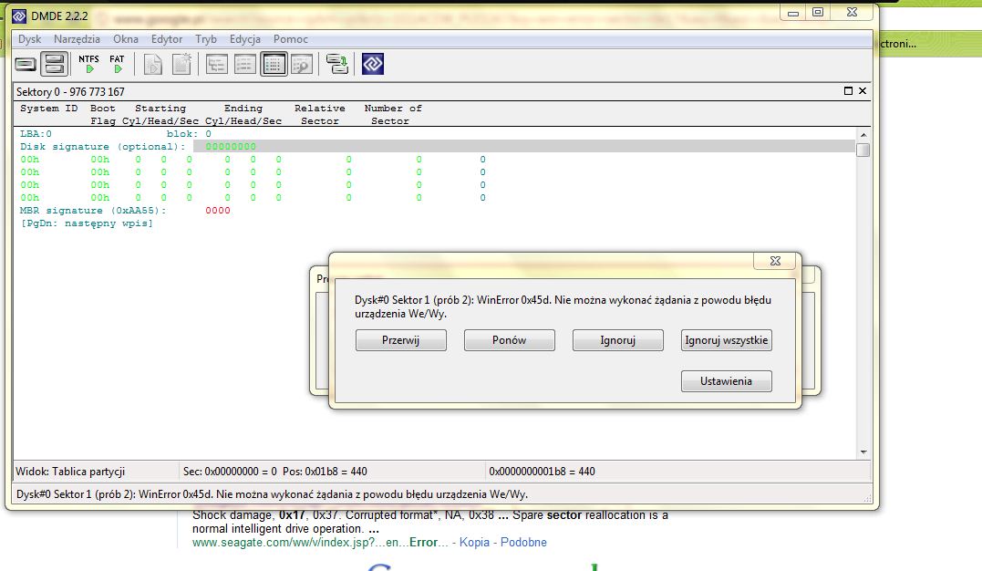
Task: Click 'MBR signature (0xAA55):' label
Action: 93,211
